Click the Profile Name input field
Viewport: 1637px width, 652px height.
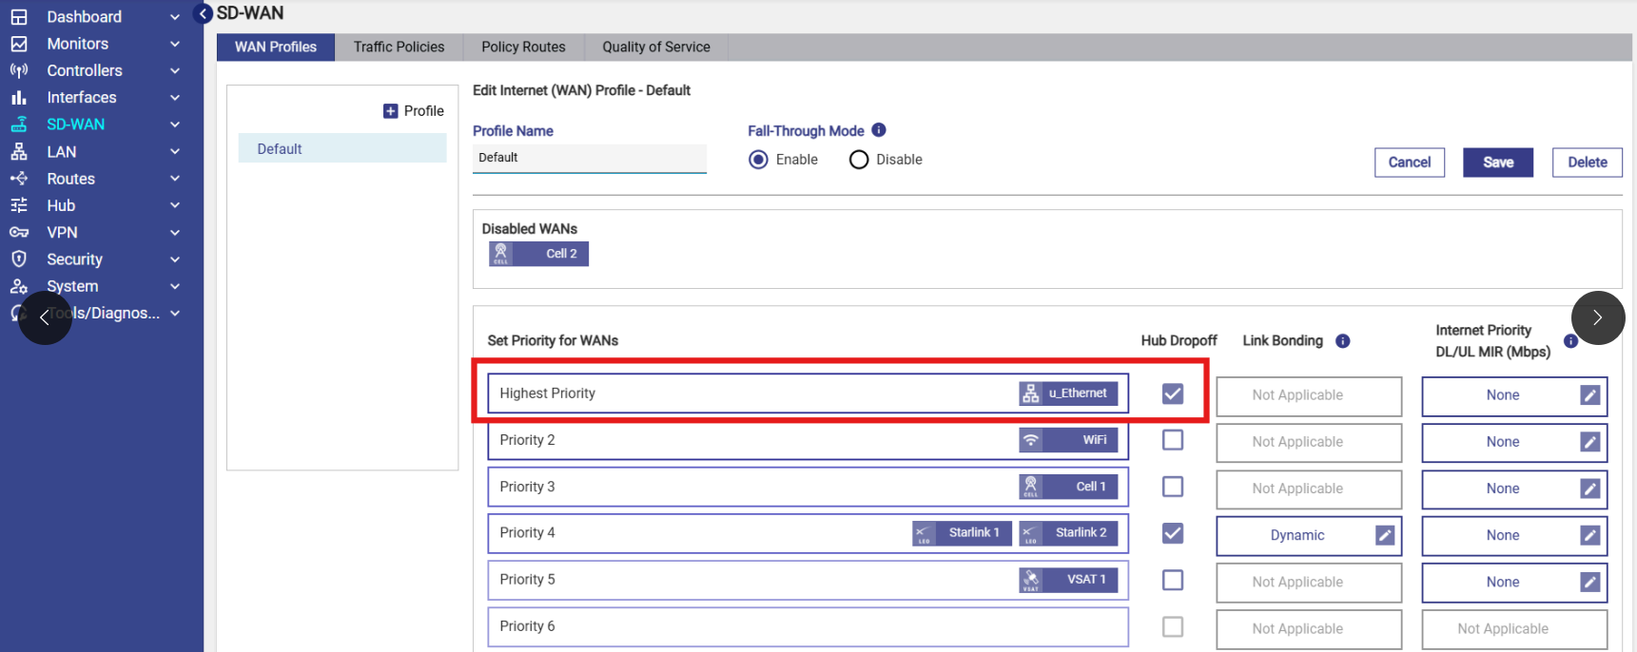pyautogui.click(x=589, y=159)
